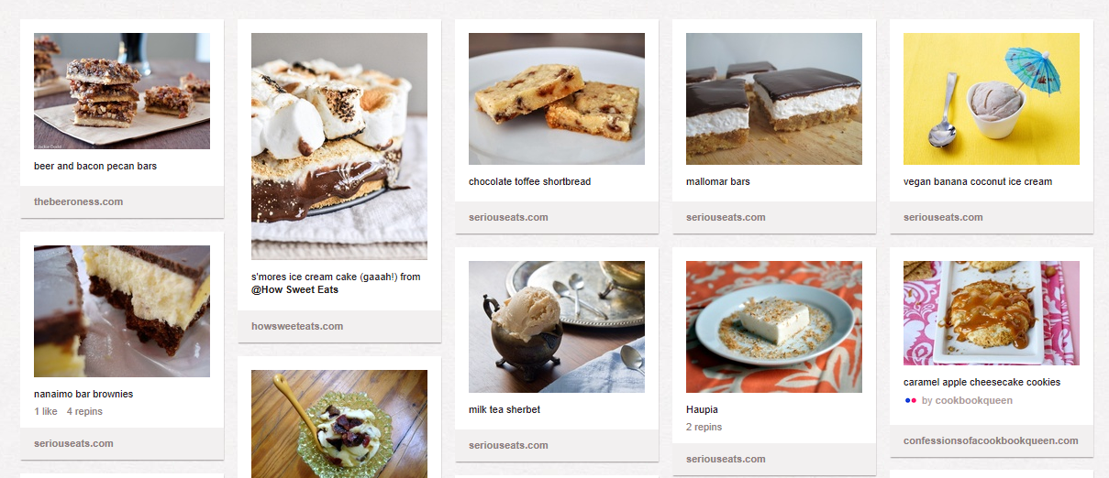Open seriouseats.com link under mallomar bars

[x=726, y=217]
